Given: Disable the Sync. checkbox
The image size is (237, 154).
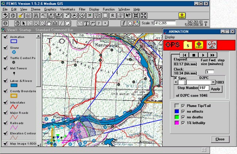Looking at the screenshot, I should click(x=176, y=78).
